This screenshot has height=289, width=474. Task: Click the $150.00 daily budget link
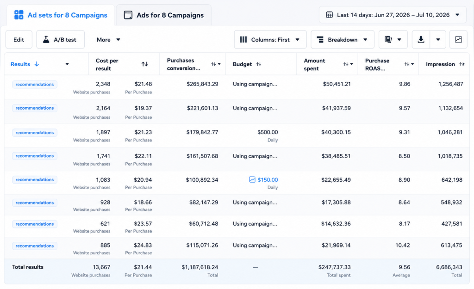[268, 180]
